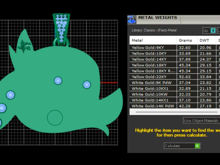
Task: Click the horizontal scrollbar under the metal table
Action: point(176,112)
